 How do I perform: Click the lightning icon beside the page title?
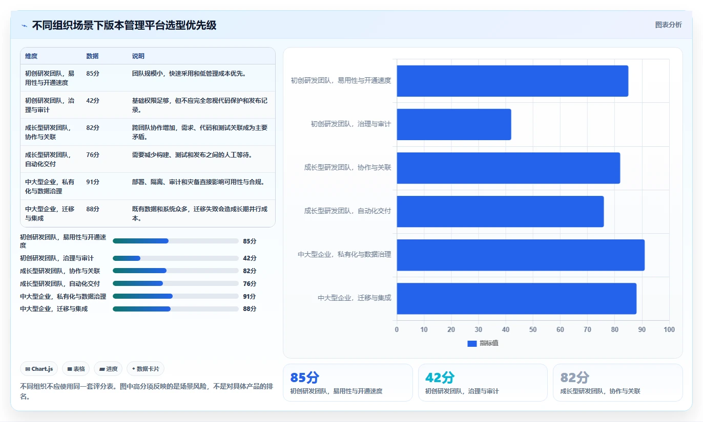pos(25,26)
